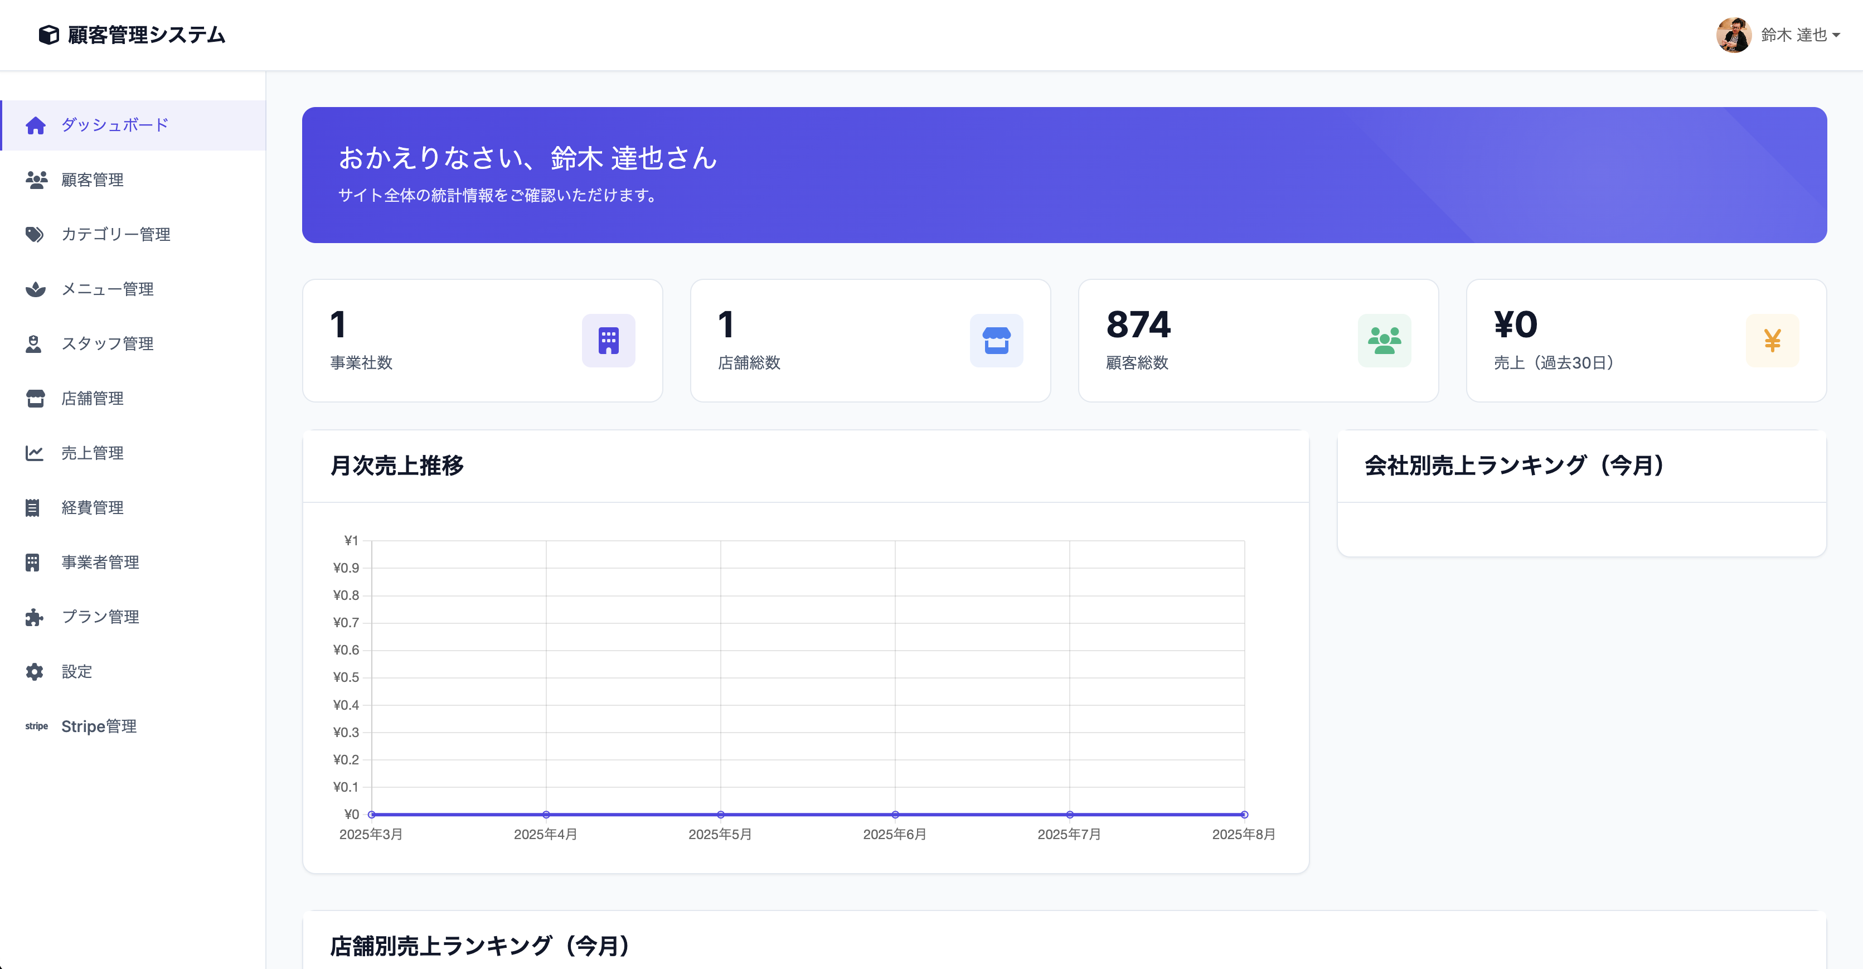This screenshot has height=969, width=1863.
Task: Click the puzzle icon for プラン管理
Action: click(36, 617)
